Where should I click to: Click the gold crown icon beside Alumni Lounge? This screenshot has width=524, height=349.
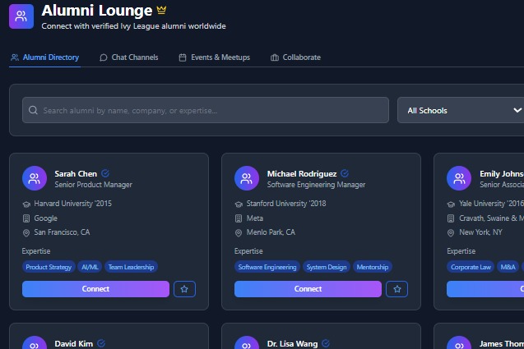tap(161, 11)
